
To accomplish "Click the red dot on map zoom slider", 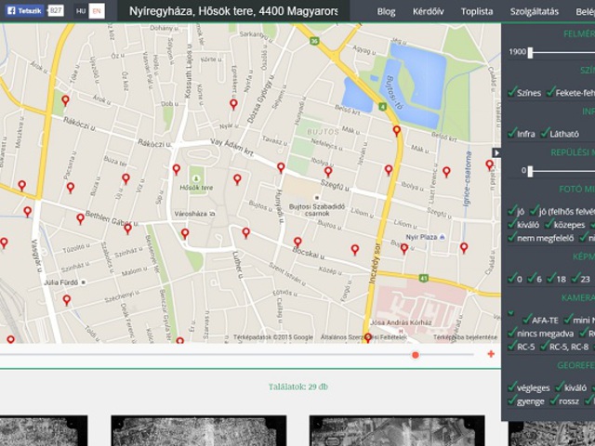I will [x=416, y=355].
